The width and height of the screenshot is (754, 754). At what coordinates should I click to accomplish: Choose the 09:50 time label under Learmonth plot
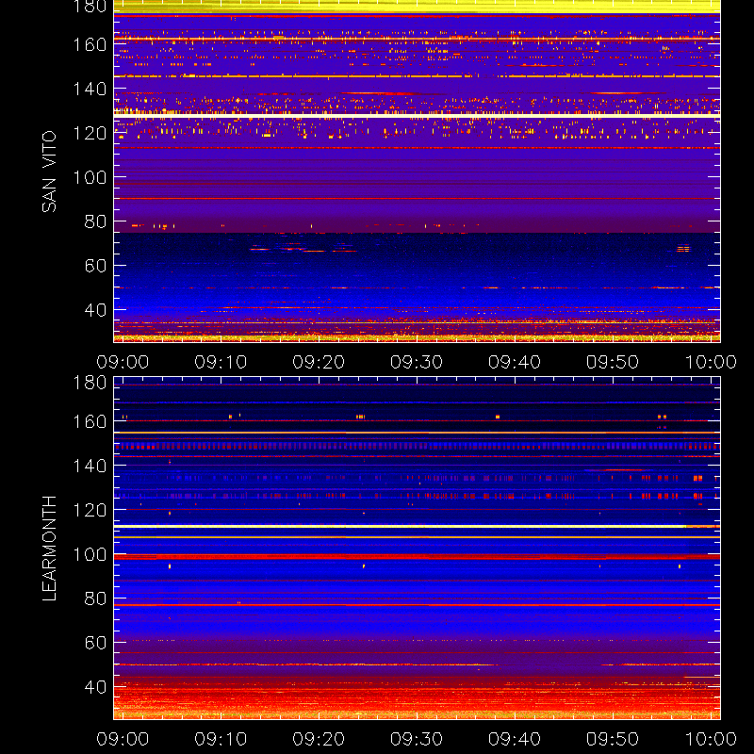(613, 739)
